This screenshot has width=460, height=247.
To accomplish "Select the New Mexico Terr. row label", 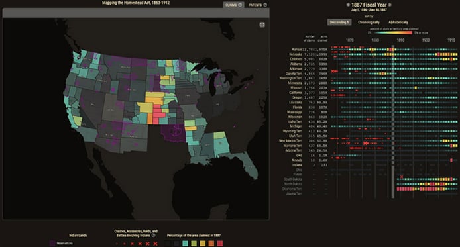I will pyautogui.click(x=290, y=140).
